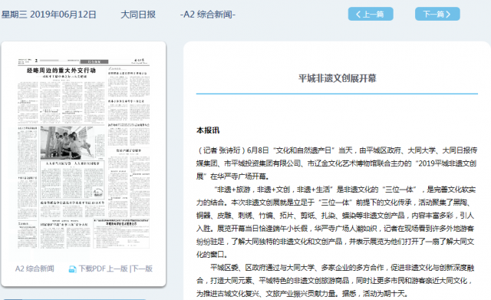The width and height of the screenshot is (491, 300).
Task: Click the newspaper masthead logo in thumbnail
Action: (x=138, y=61)
